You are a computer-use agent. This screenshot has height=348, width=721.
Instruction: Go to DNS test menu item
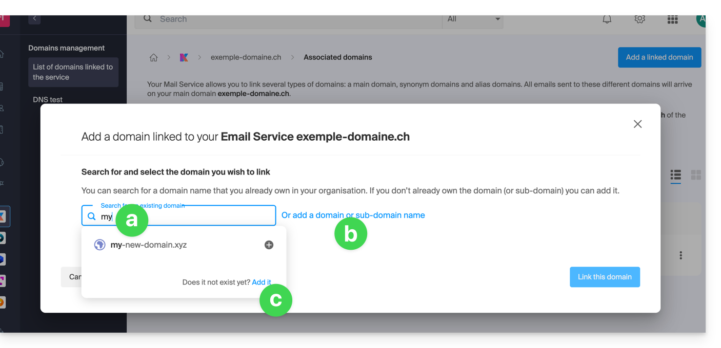tap(48, 99)
